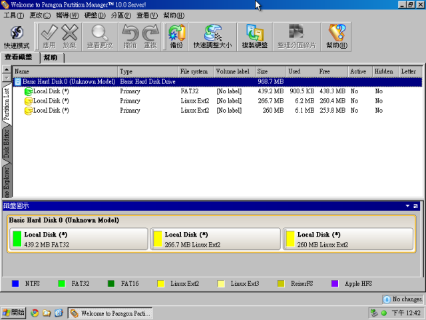Click green circle tray icon
The height and width of the screenshot is (320, 426).
(384, 313)
